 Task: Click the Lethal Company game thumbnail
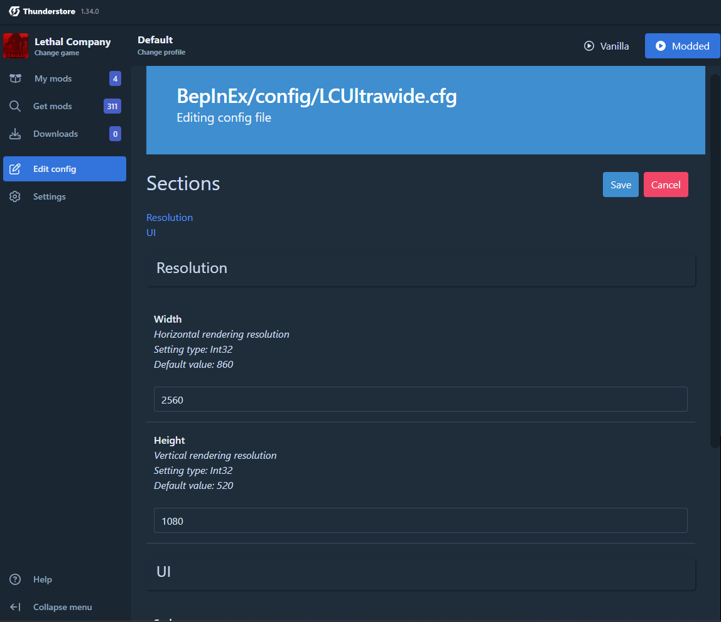tap(16, 46)
